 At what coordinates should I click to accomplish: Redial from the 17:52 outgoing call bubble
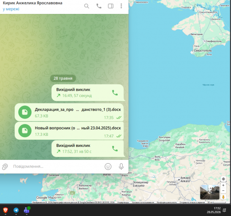click(x=115, y=148)
